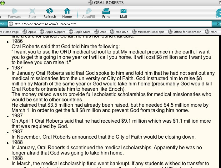
Task: Open the Apple favorites link
Action: coord(32,32)
